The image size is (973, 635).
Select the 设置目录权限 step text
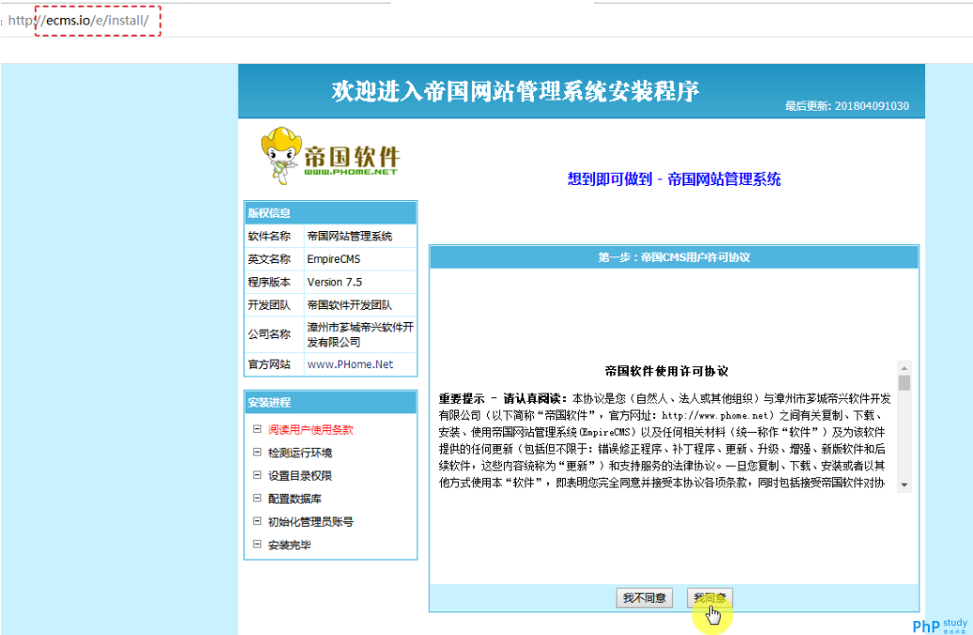pyautogui.click(x=300, y=475)
